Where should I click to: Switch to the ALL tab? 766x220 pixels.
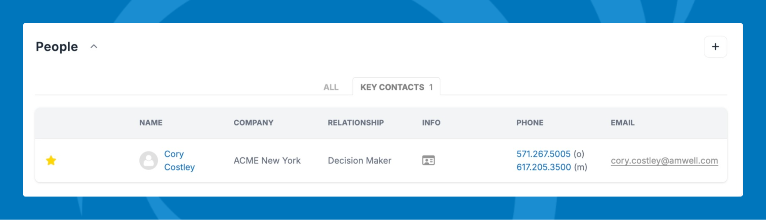click(x=331, y=87)
